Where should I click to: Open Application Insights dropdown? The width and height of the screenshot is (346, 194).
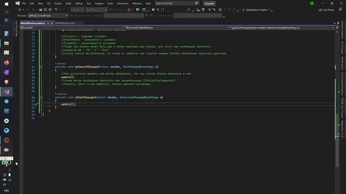(256, 10)
